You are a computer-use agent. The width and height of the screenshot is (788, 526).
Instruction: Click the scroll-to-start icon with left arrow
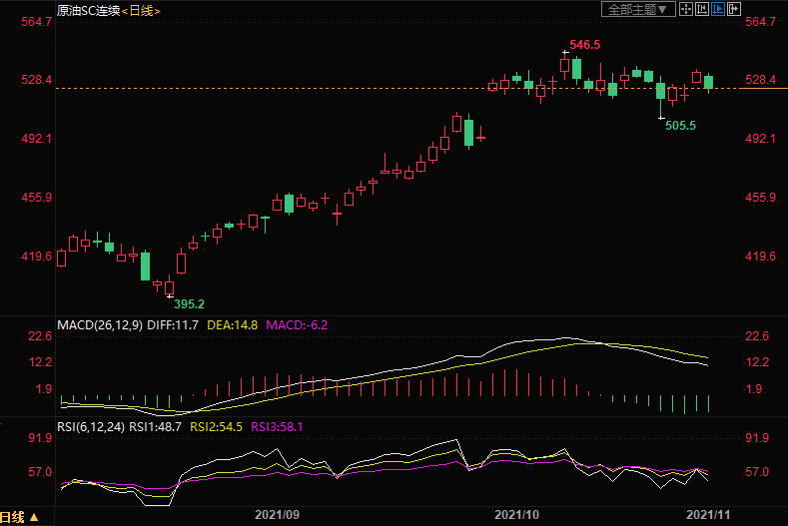click(x=702, y=9)
